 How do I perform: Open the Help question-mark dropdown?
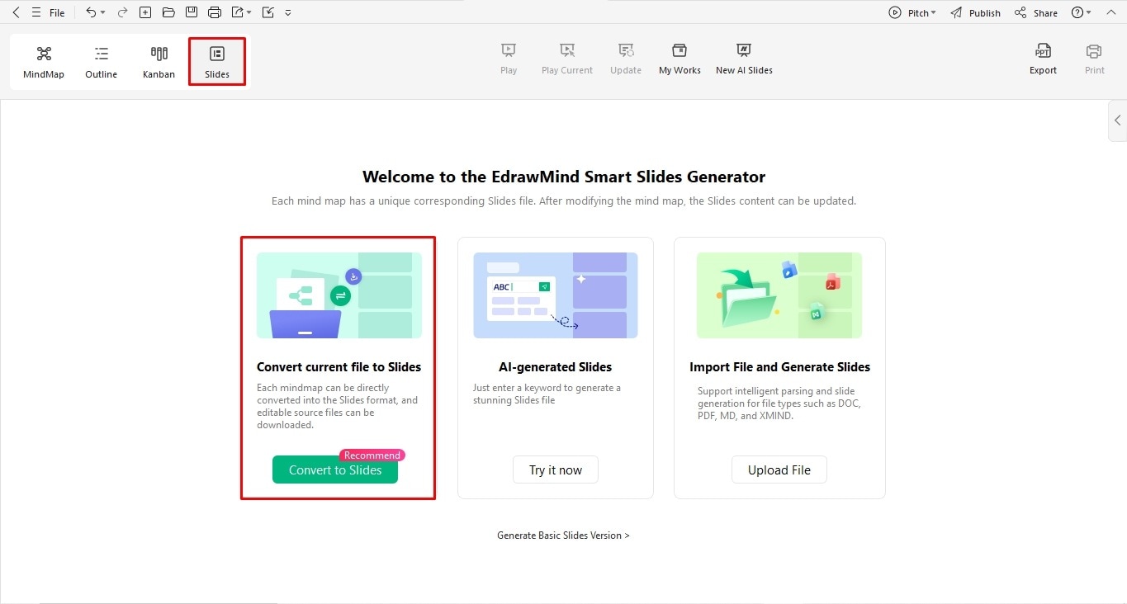coord(1081,12)
